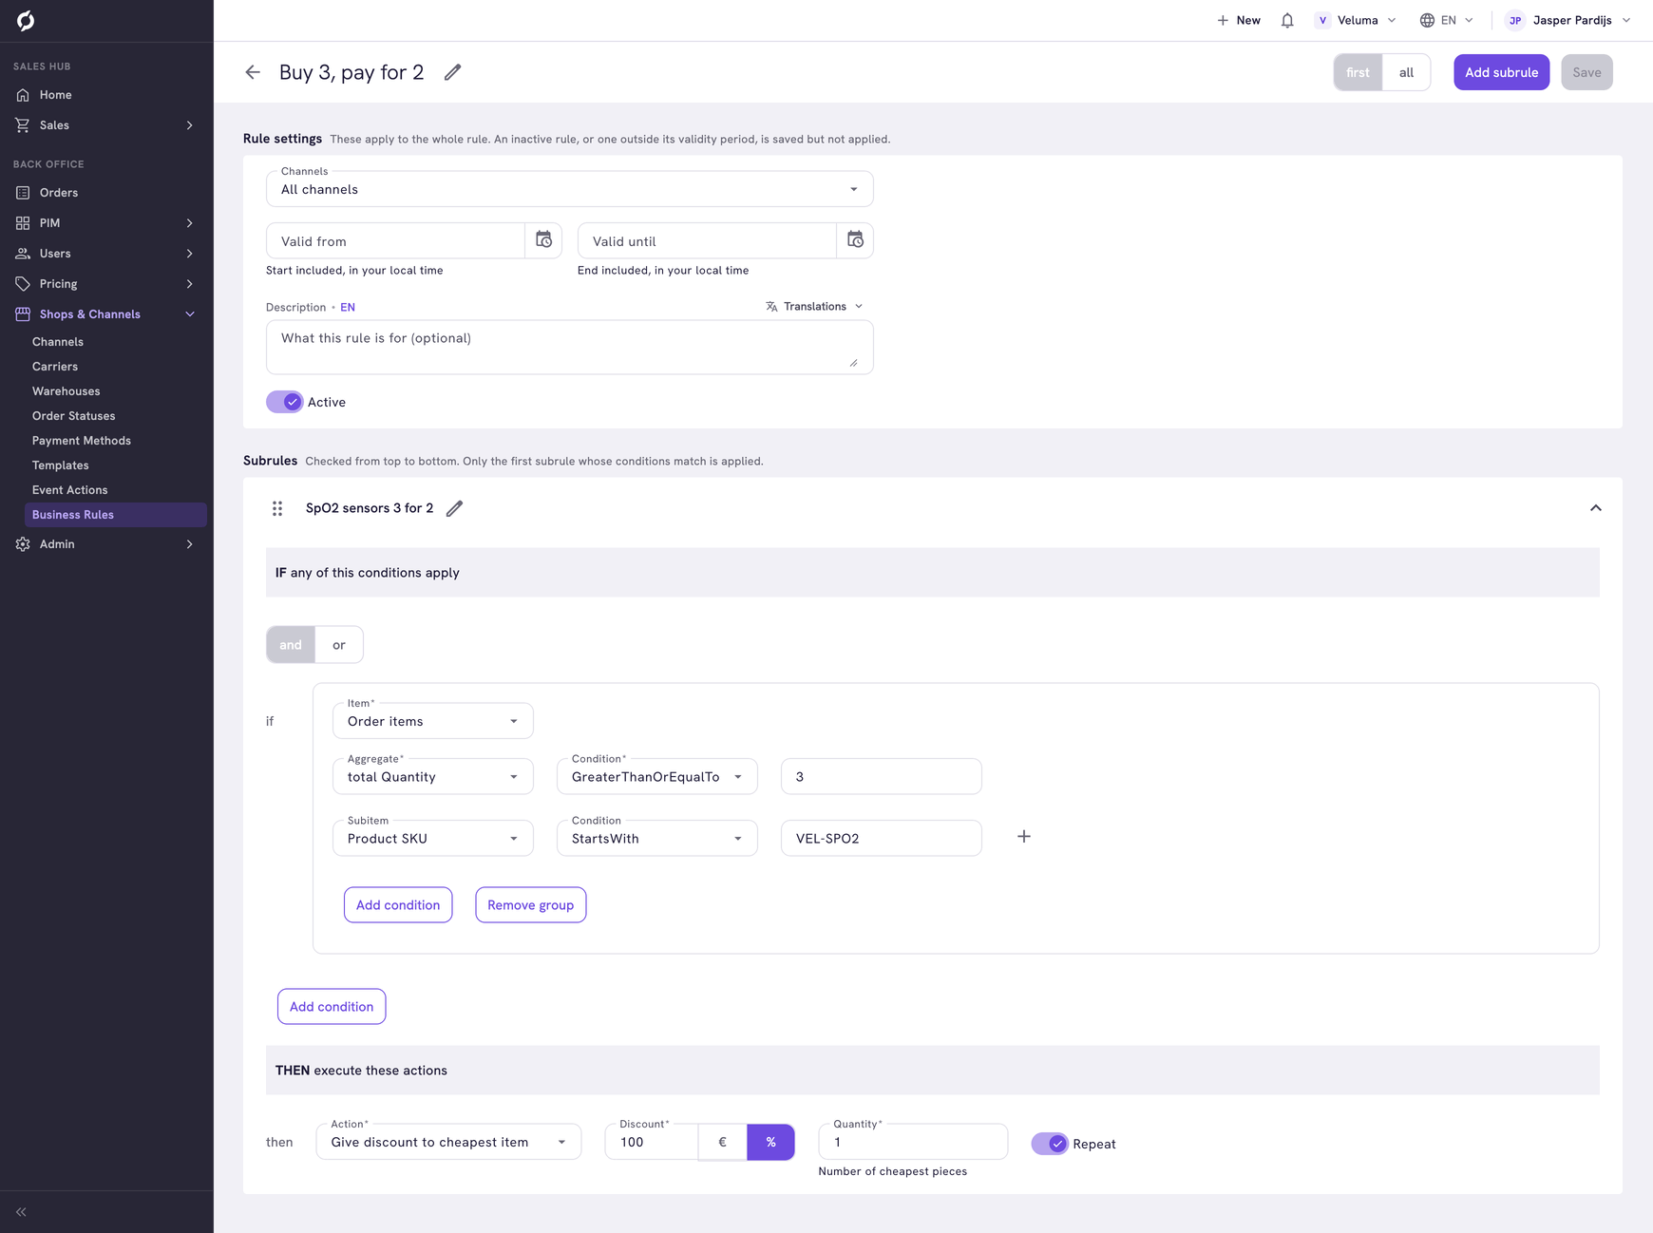Image resolution: width=1653 pixels, height=1233 pixels.
Task: Click the Add subrule button
Action: [1501, 72]
